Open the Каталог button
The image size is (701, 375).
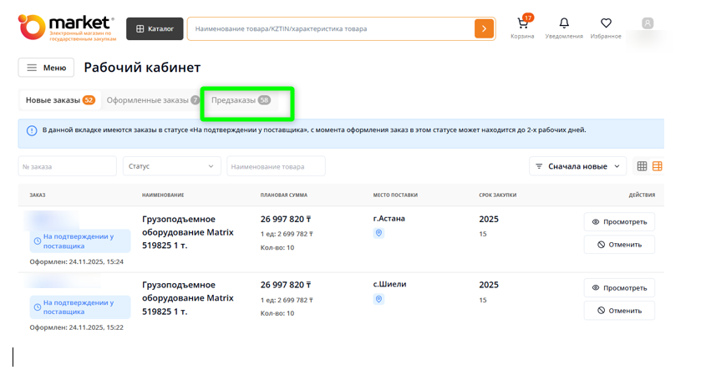(x=155, y=28)
